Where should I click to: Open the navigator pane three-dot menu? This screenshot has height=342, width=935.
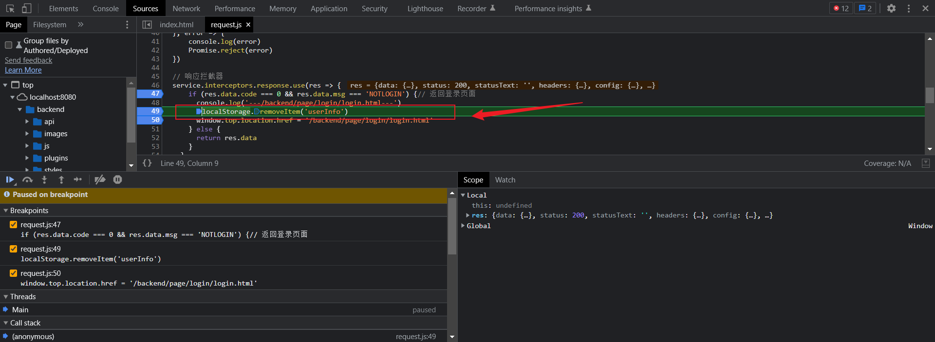128,24
